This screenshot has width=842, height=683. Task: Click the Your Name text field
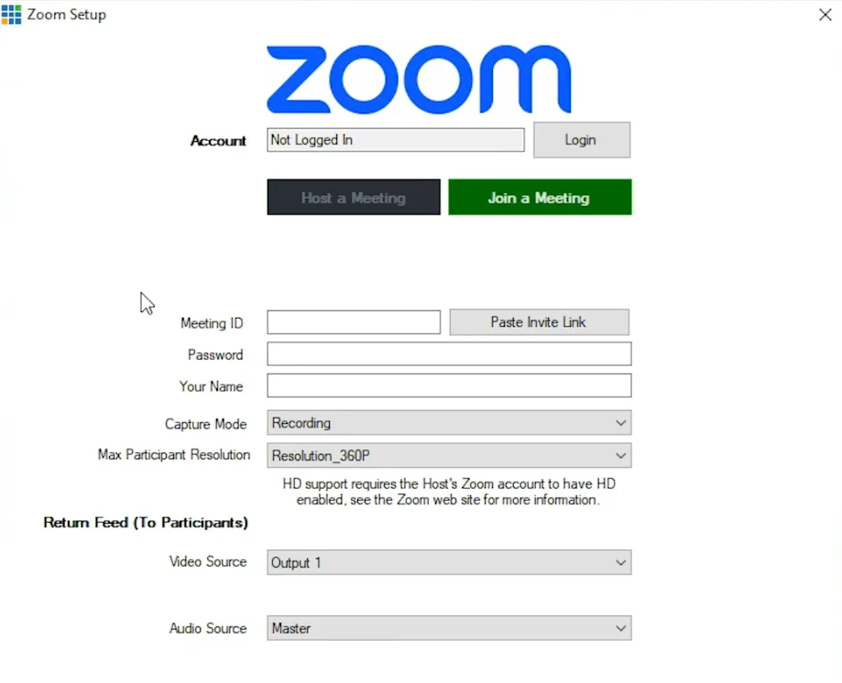[448, 385]
